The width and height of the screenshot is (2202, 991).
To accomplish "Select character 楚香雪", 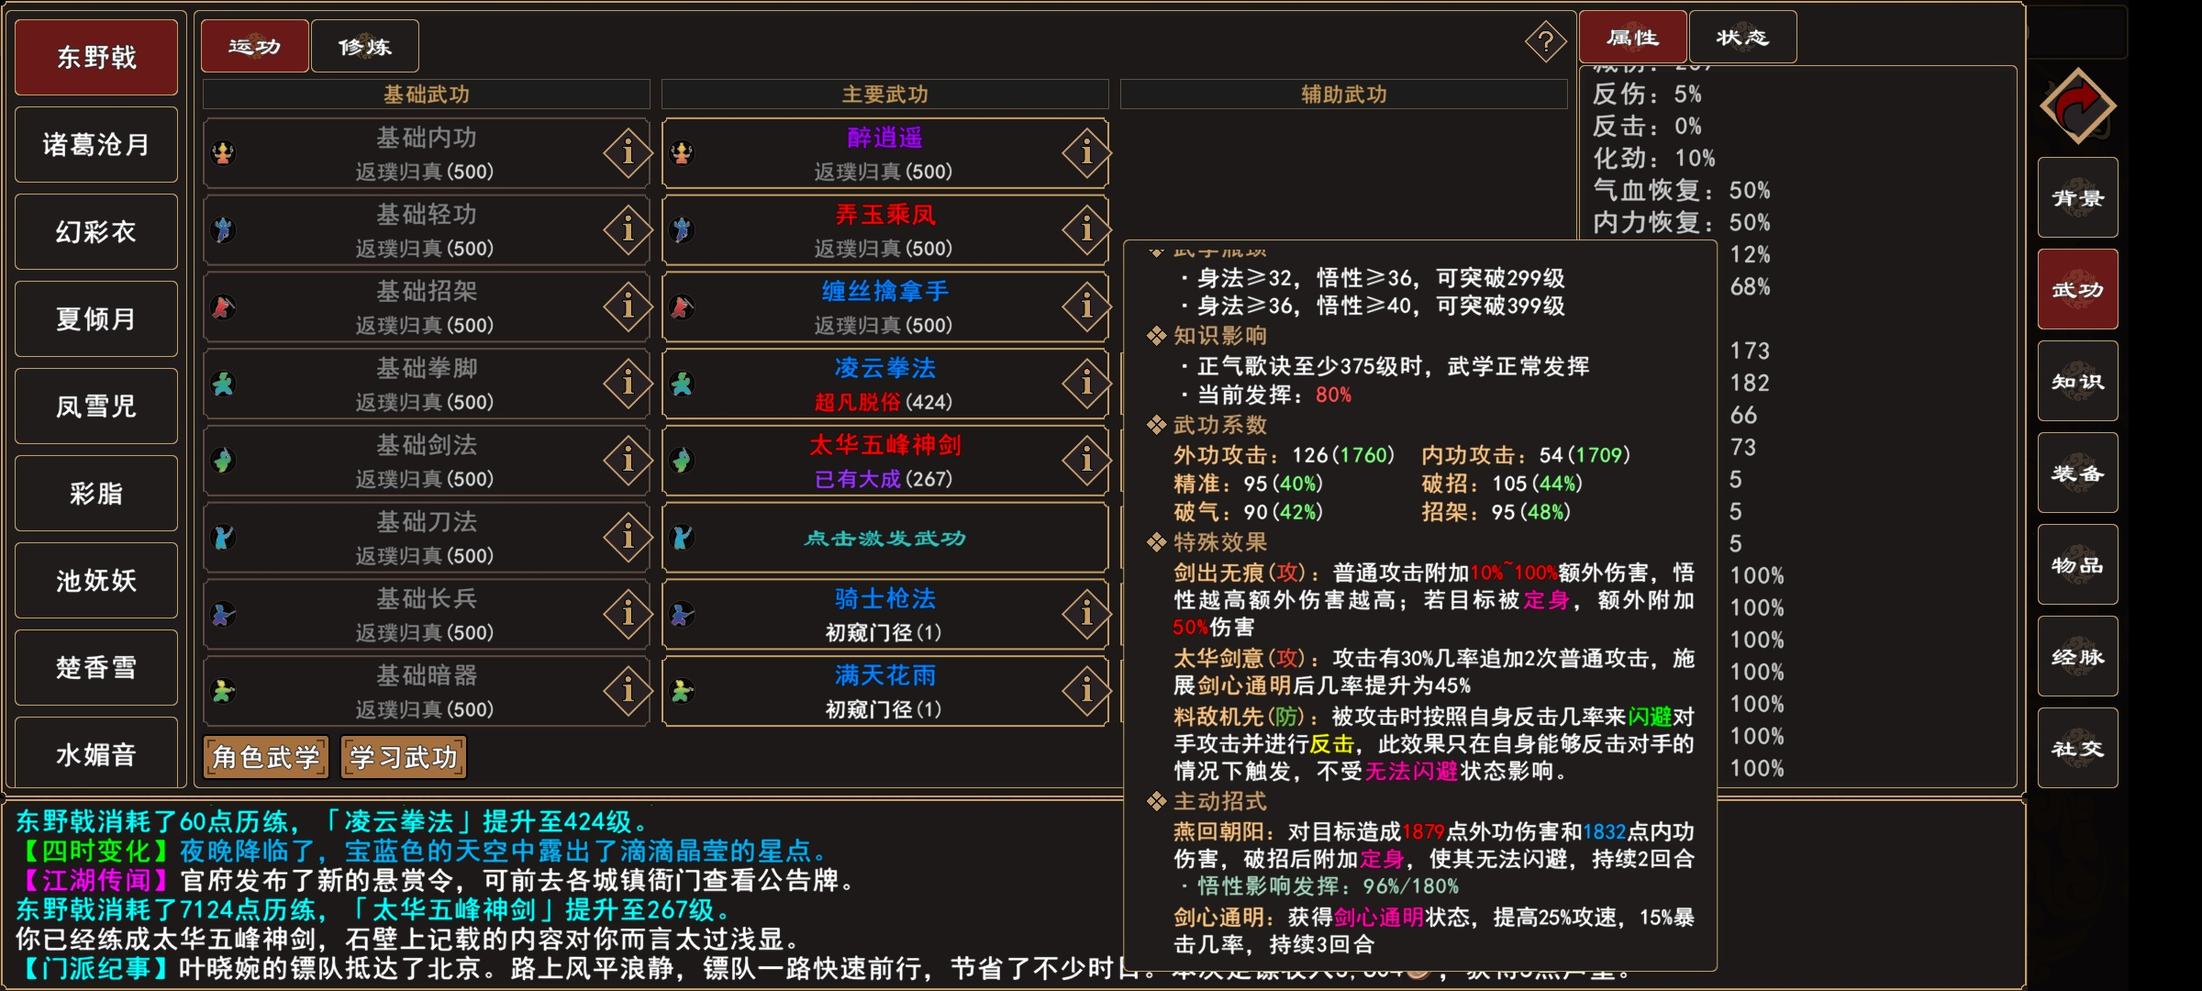I will [x=96, y=667].
